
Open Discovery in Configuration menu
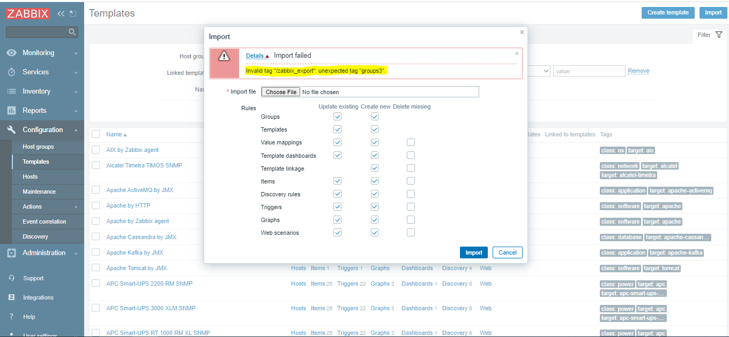(x=35, y=236)
